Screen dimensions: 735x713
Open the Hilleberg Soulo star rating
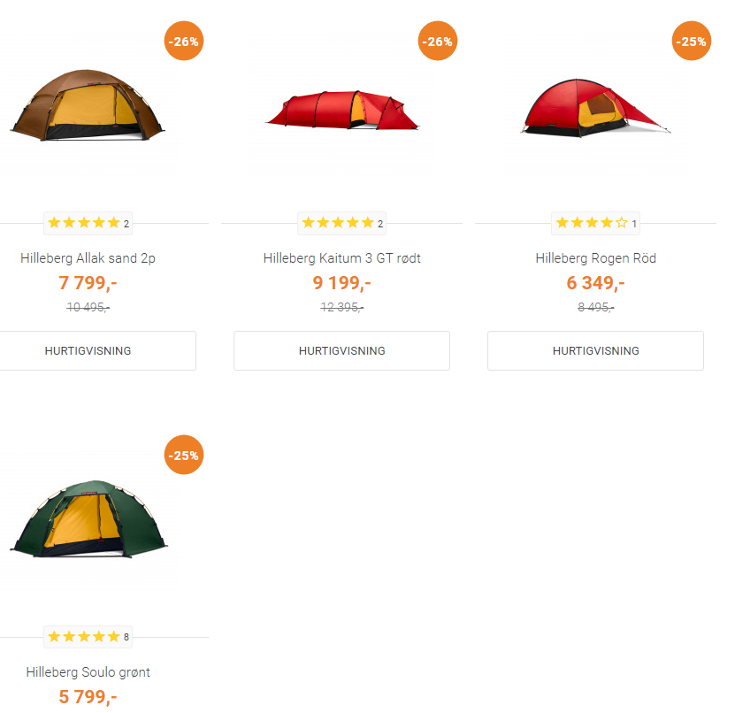[x=88, y=637]
